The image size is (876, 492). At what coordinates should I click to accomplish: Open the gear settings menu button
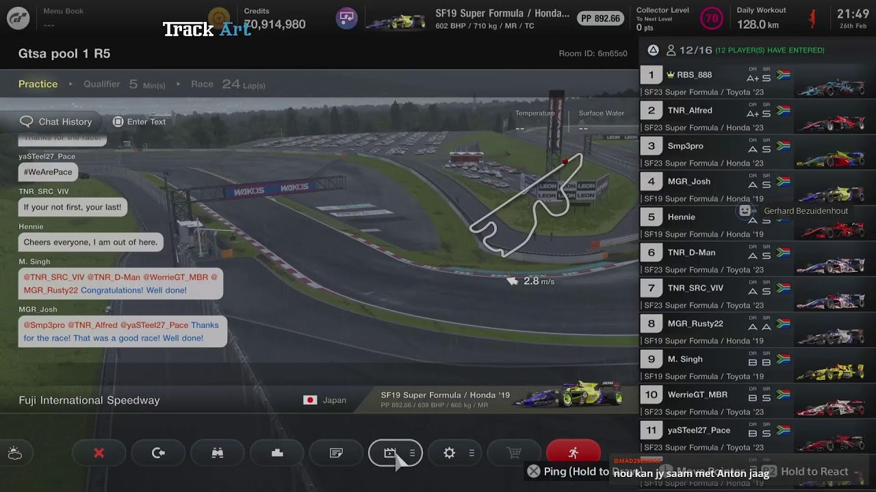(x=455, y=453)
